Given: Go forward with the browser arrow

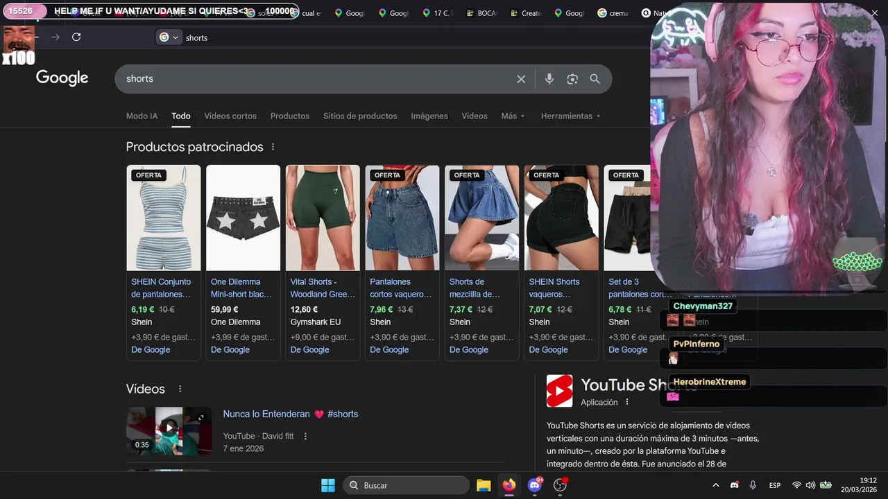Looking at the screenshot, I should 55,37.
